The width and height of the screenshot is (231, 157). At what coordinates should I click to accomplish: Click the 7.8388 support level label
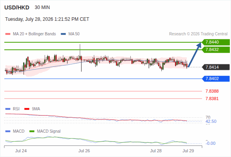point(212,91)
